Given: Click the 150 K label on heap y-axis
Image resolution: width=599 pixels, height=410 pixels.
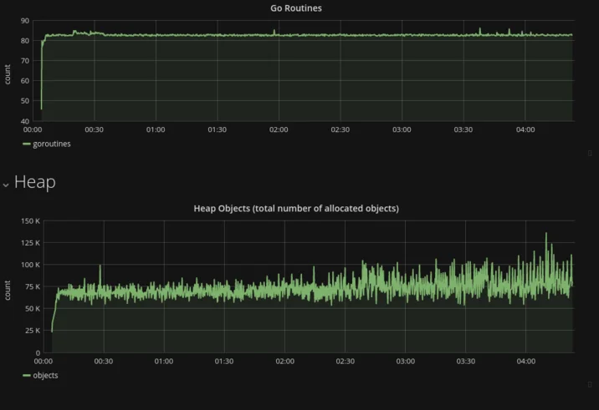Looking at the screenshot, I should 30,220.
